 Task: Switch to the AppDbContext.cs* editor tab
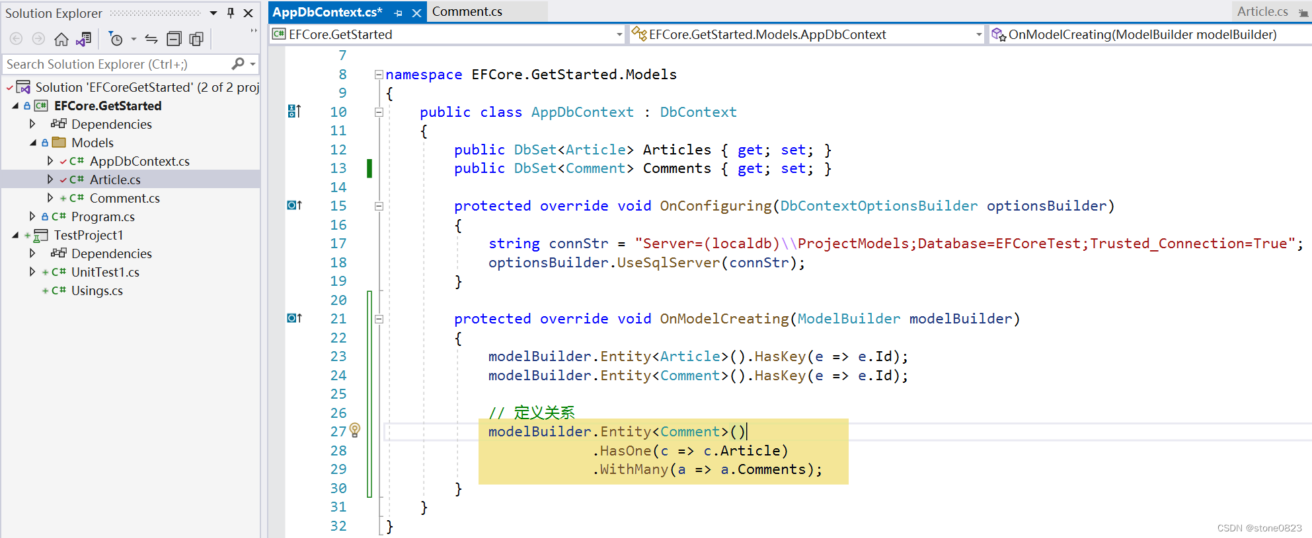click(x=327, y=12)
